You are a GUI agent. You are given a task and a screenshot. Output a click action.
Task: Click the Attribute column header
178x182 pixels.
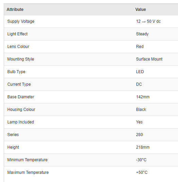(x=15, y=10)
